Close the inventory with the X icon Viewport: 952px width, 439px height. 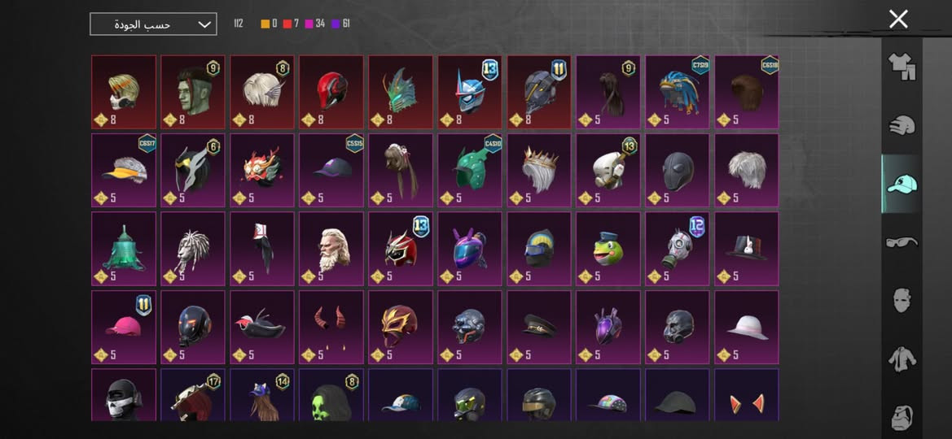click(x=898, y=19)
